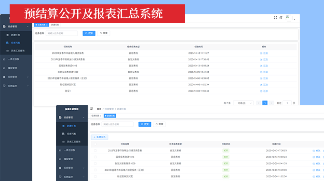Image resolution: width=324 pixels, height=181 pixels.
Task: Open 一体化报表 in lower window sidebar
Action: click(x=72, y=150)
